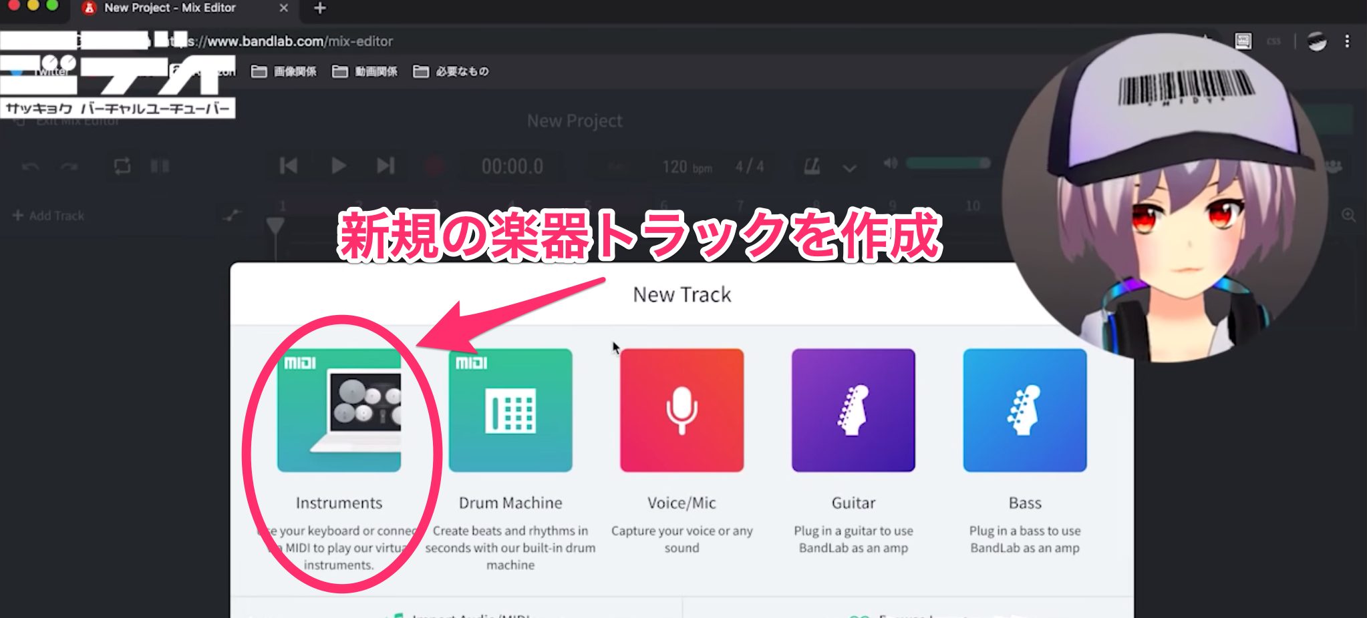
Task: Click the Voice/Mic label text
Action: [681, 503]
